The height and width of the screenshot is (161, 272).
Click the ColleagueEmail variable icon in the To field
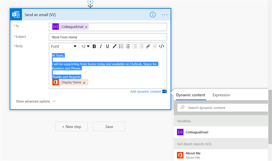click(56, 27)
